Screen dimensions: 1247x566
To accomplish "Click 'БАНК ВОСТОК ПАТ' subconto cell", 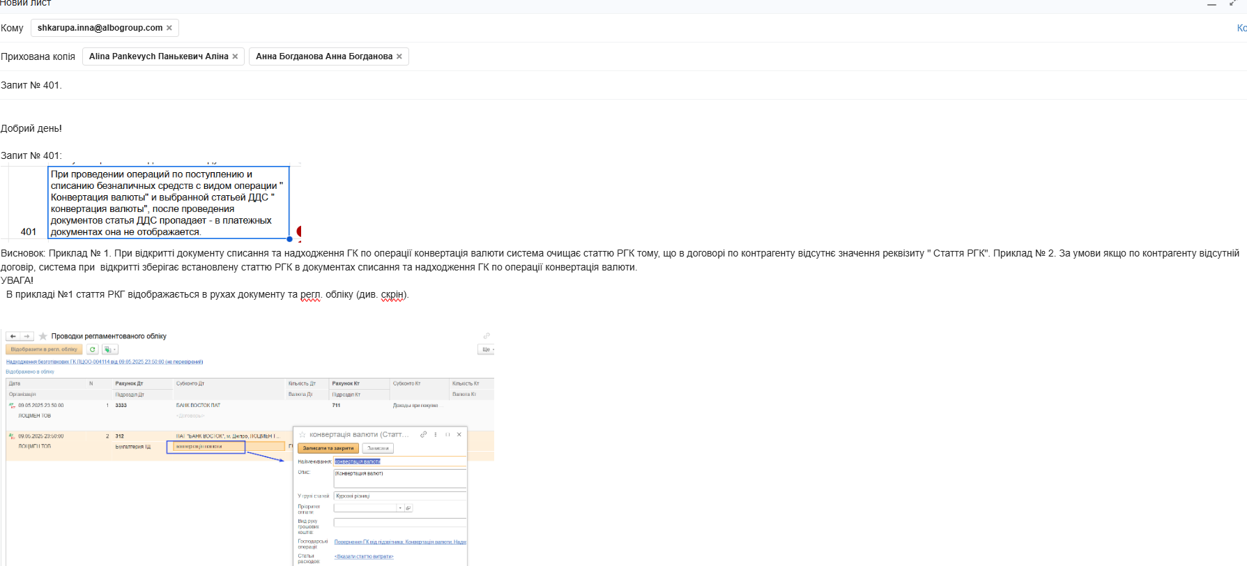I will coord(198,405).
